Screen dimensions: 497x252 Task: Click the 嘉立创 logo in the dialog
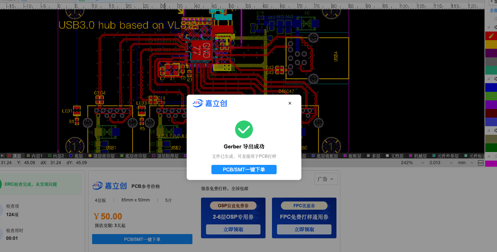click(210, 103)
